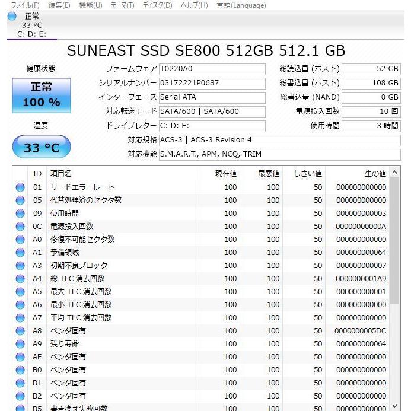Click status orb for 初期不良ブロック row
The width and height of the screenshot is (411, 411).
(x=20, y=266)
